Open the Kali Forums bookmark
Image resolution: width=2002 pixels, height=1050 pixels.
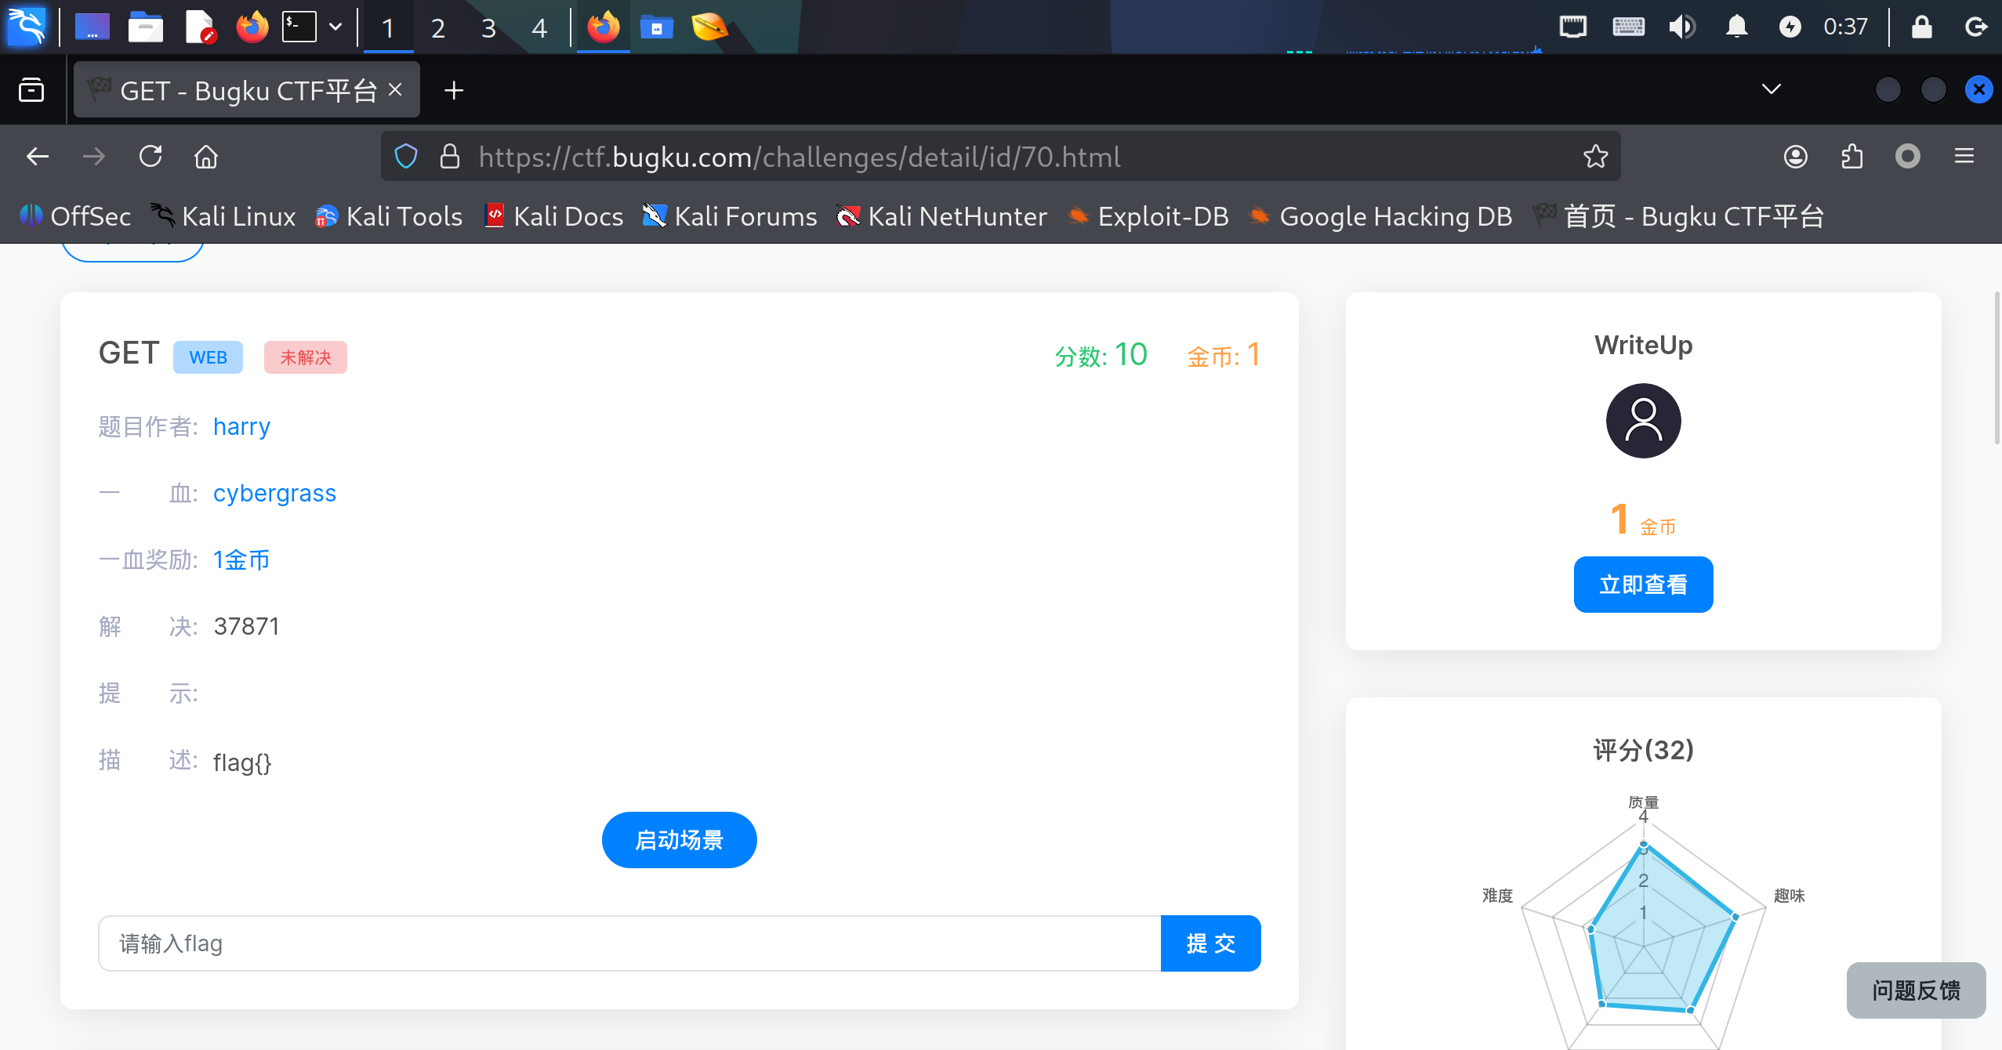(x=730, y=216)
